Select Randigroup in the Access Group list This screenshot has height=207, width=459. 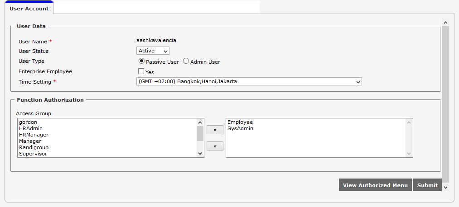(x=34, y=147)
